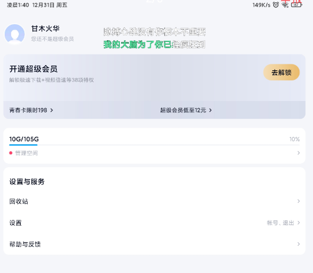Open the 超级会员低至12元 offer link
Image resolution: width=313 pixels, height=273 pixels.
coord(186,110)
